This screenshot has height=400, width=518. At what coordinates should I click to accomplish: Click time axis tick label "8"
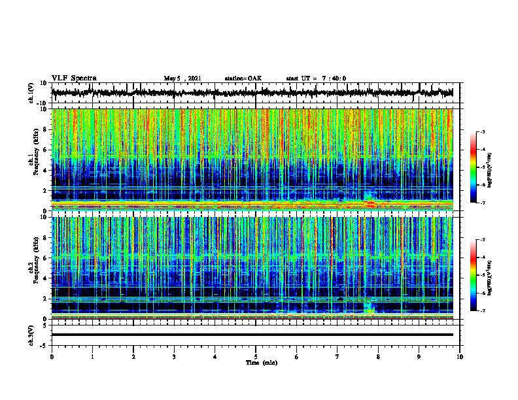tap(378, 357)
